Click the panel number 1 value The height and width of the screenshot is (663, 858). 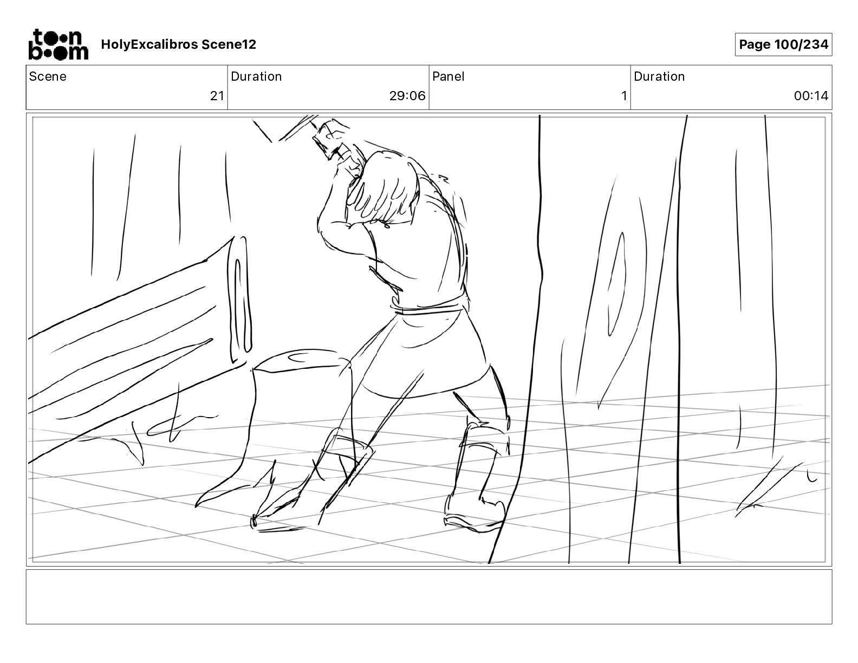tap(624, 96)
